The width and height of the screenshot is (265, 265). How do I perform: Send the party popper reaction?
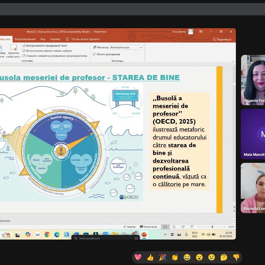pos(163,257)
